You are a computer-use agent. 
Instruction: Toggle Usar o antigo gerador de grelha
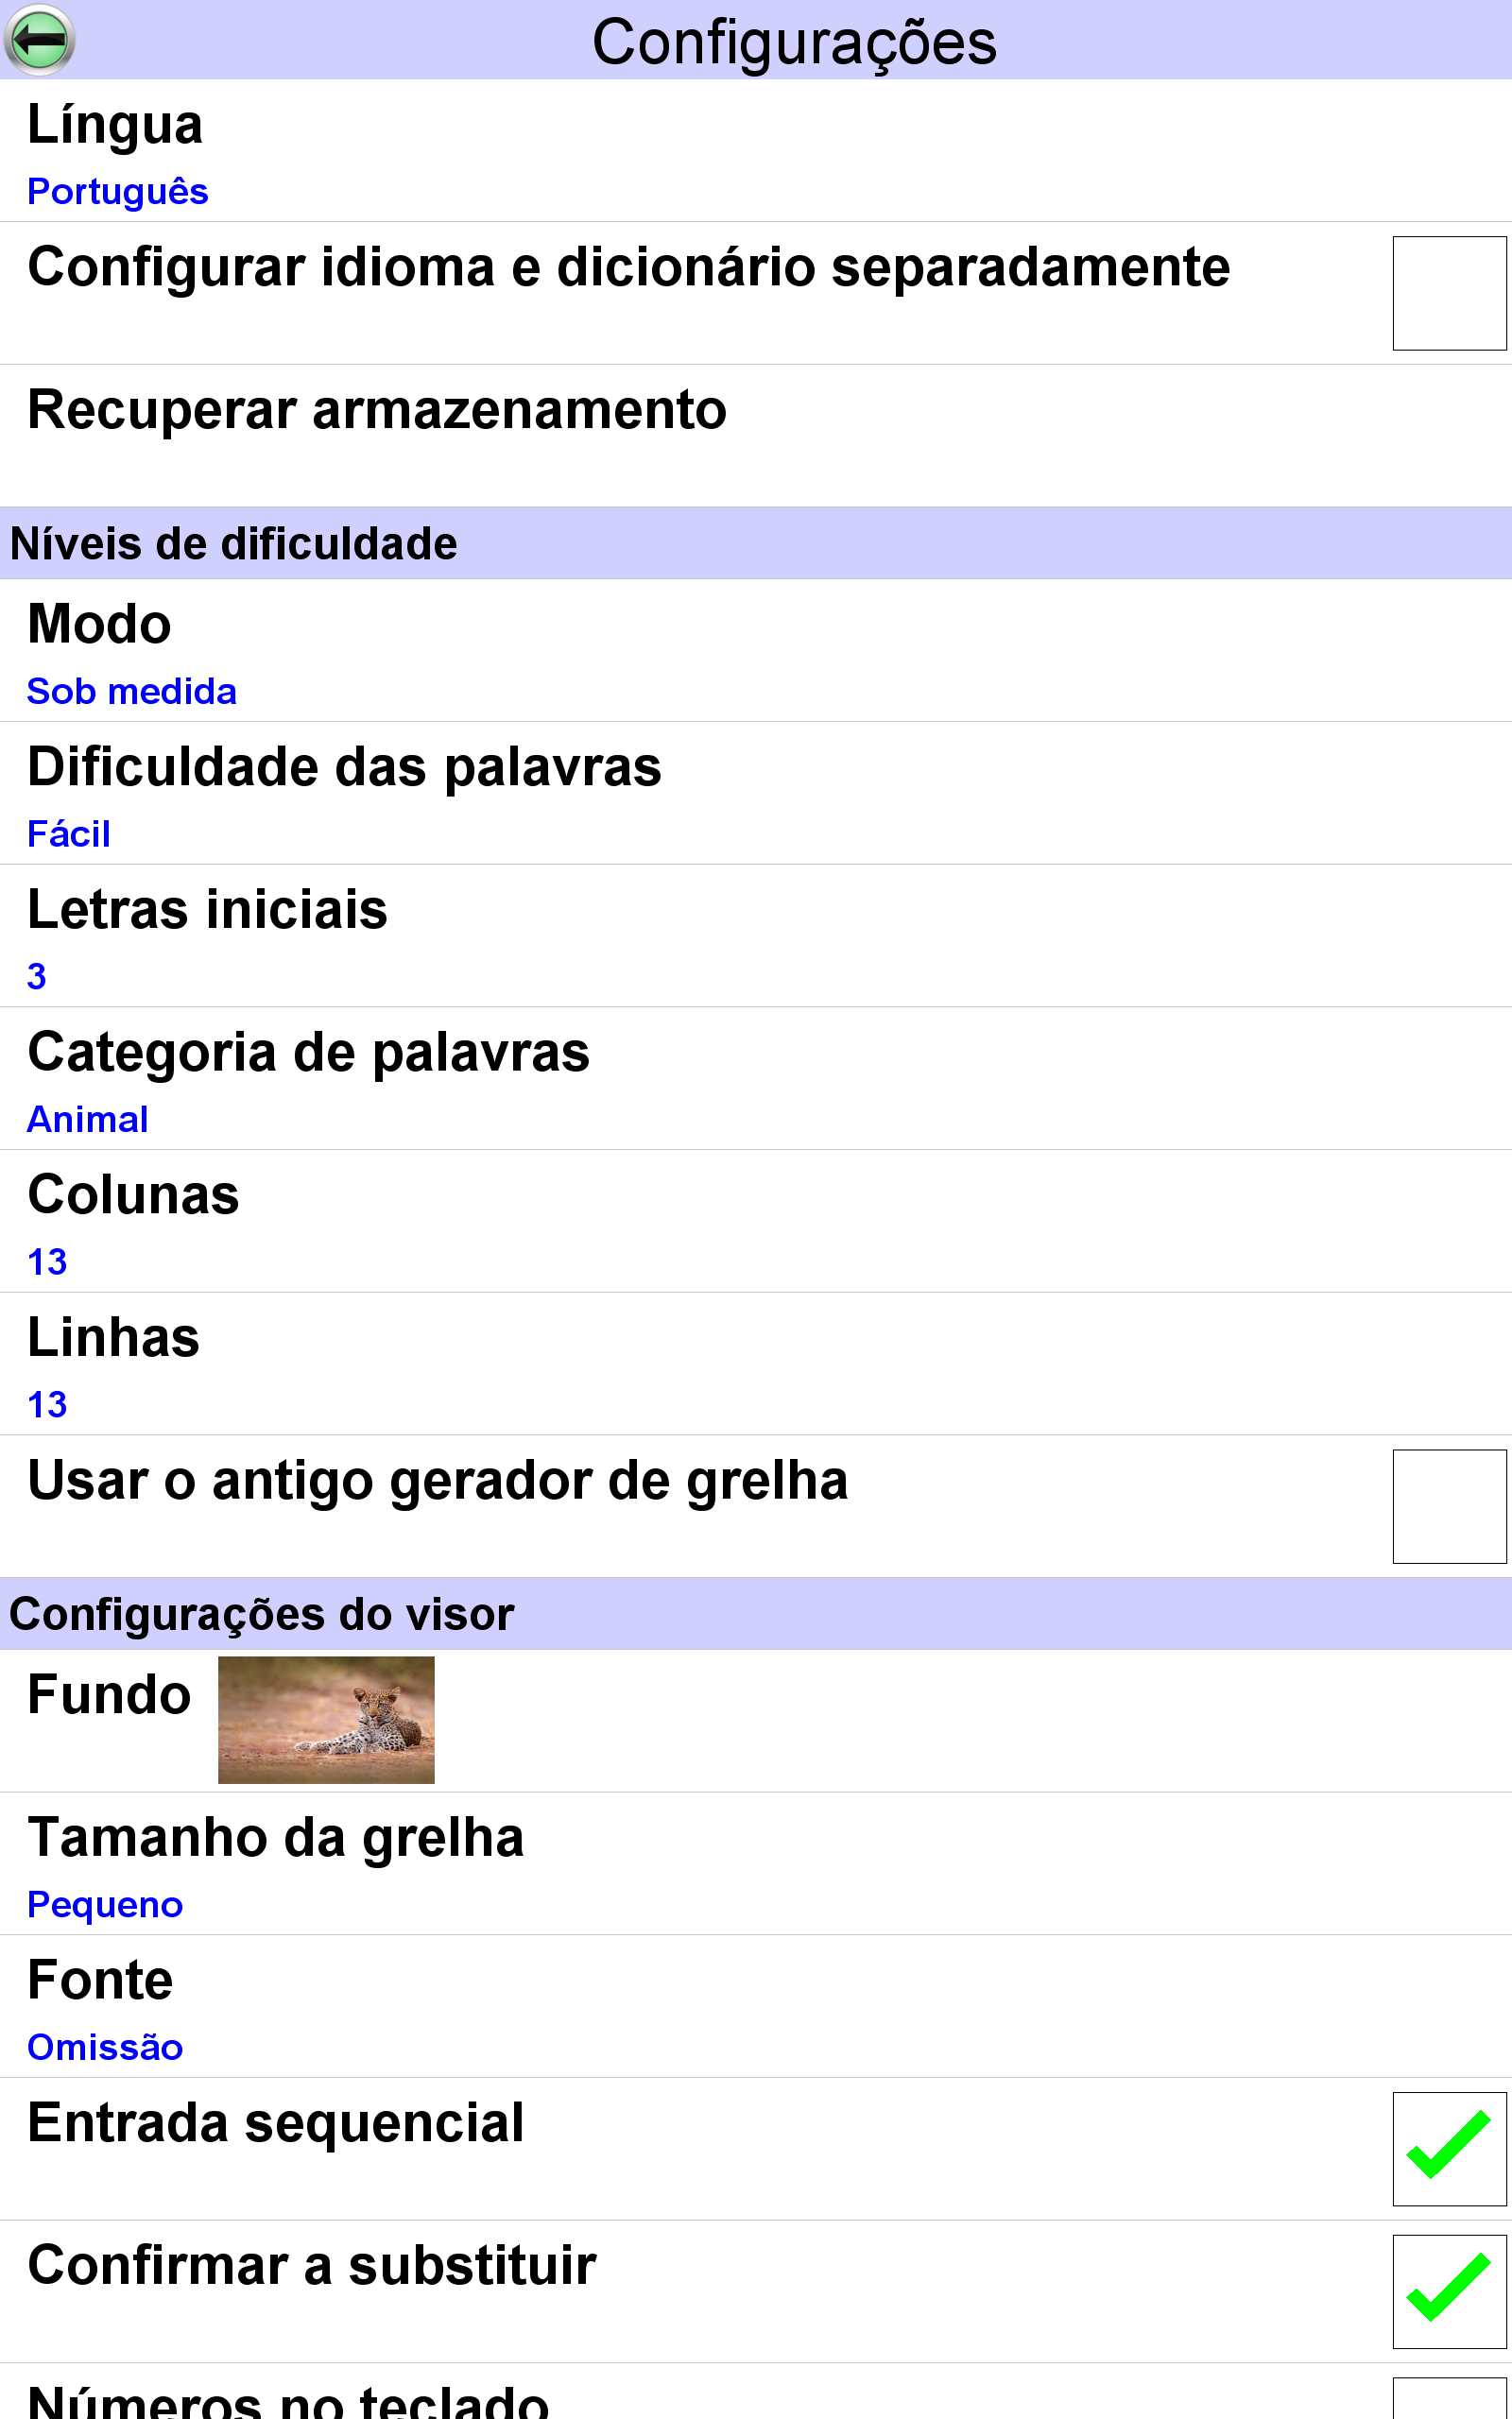1449,1506
